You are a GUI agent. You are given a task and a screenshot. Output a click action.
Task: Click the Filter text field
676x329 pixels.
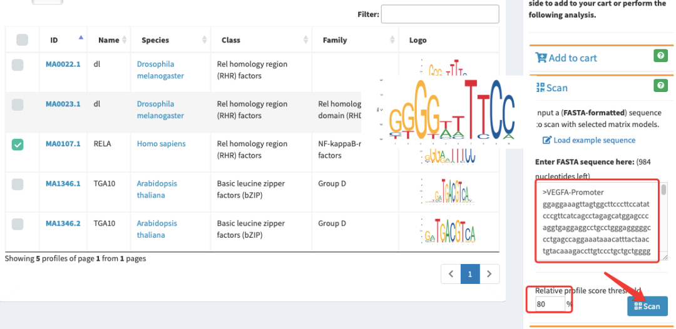(439, 14)
